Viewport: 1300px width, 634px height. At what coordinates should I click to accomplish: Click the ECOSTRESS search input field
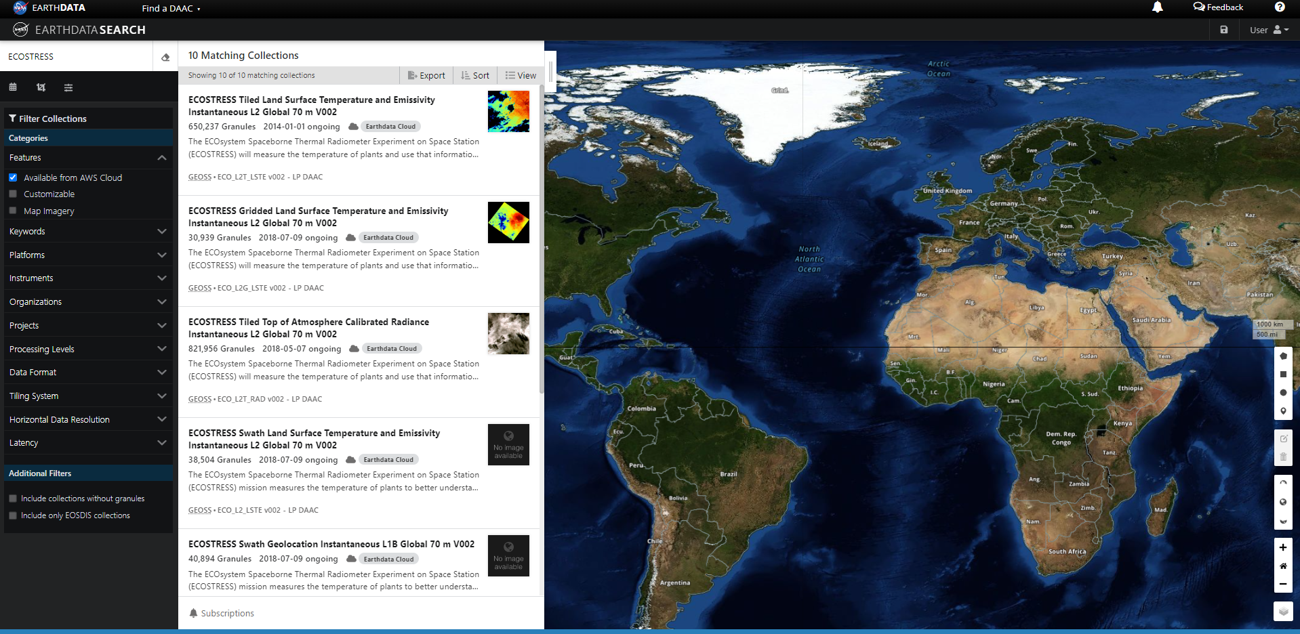coord(77,57)
